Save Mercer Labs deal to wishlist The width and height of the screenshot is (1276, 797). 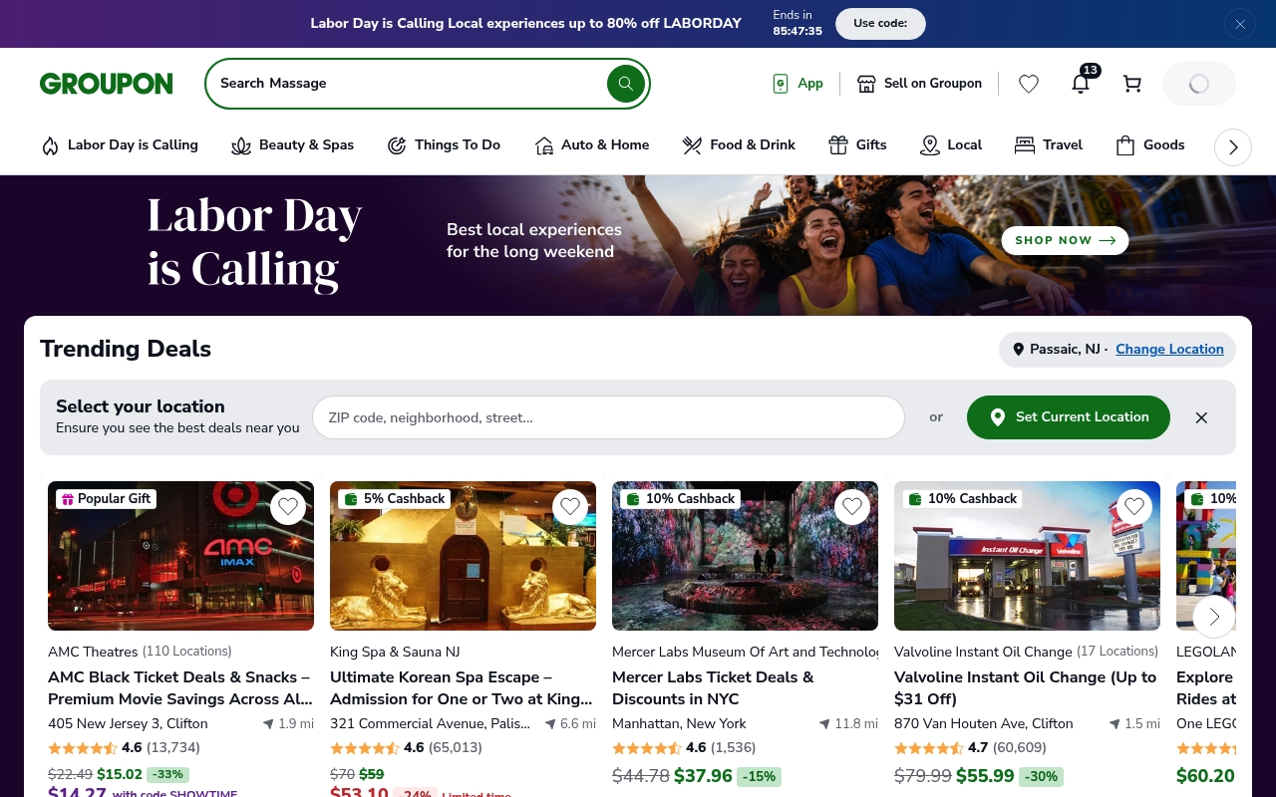coord(852,507)
